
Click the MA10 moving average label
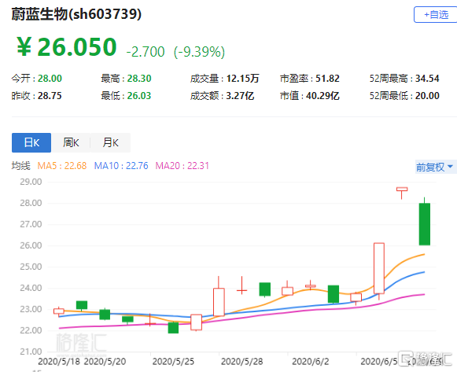pyautogui.click(x=121, y=166)
